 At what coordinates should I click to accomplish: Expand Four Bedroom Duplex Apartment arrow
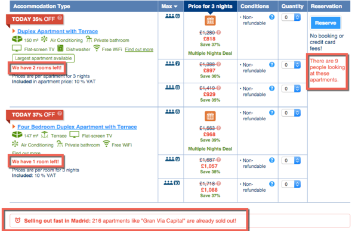pos(14,126)
